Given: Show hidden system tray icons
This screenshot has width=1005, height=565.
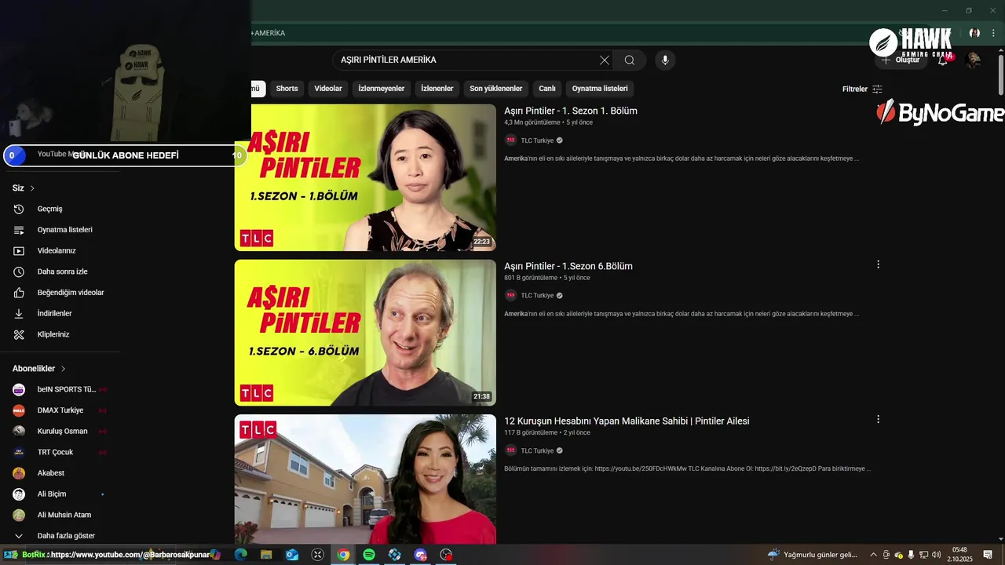Looking at the screenshot, I should pyautogui.click(x=873, y=555).
